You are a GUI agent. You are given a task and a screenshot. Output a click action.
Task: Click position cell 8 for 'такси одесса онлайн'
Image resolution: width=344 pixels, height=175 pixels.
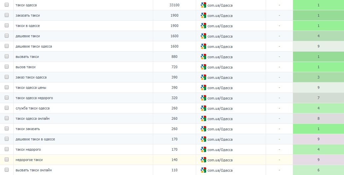tap(318, 118)
